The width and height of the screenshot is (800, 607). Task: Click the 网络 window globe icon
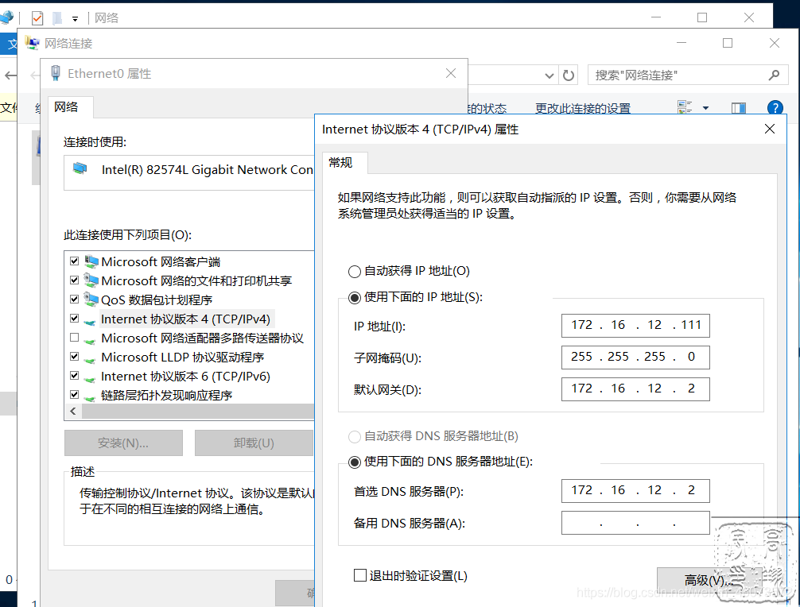point(6,17)
